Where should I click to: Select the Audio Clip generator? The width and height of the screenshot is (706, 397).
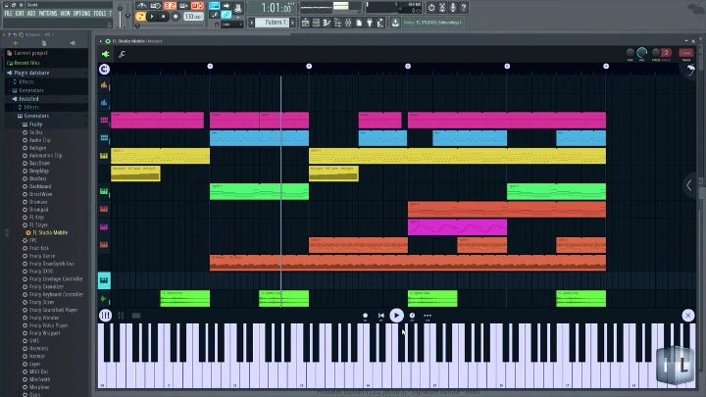(39, 140)
